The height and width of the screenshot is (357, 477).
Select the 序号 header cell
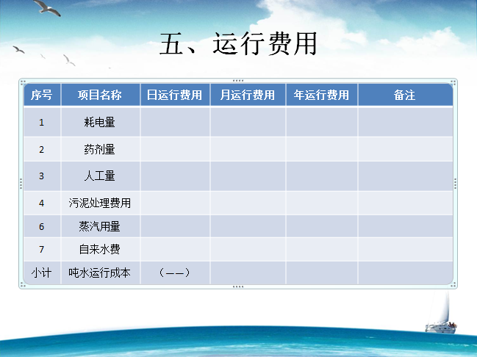click(42, 95)
